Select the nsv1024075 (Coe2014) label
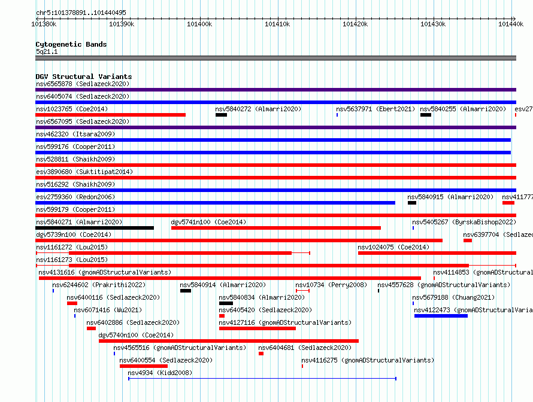 tap(393, 247)
